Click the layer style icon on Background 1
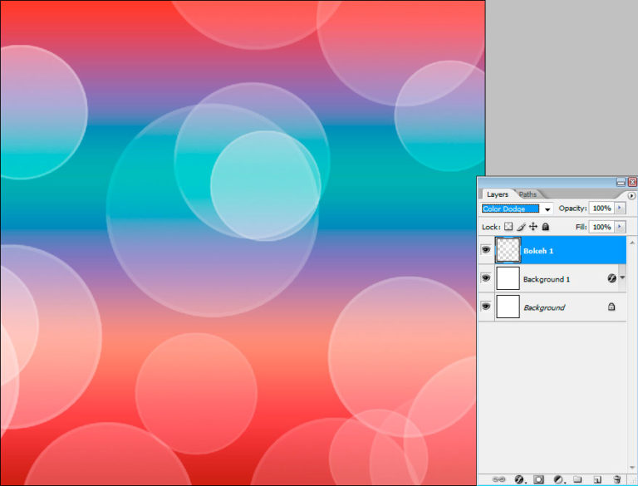Screen dimensions: 638x486 point(611,278)
